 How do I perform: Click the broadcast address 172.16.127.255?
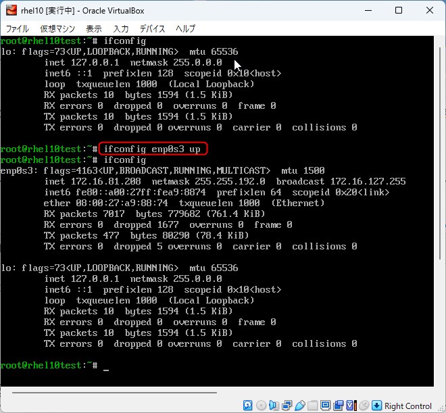click(x=368, y=181)
